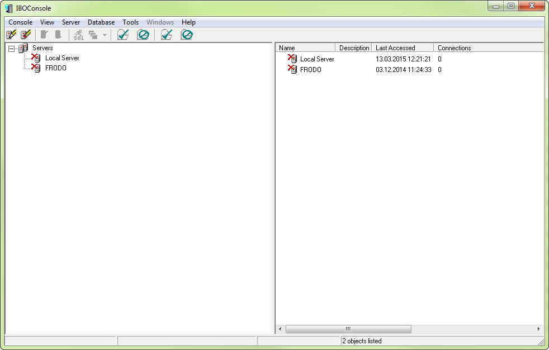Click the no-entry icon between the two checkmark icons
The height and width of the screenshot is (350, 549).
[143, 35]
